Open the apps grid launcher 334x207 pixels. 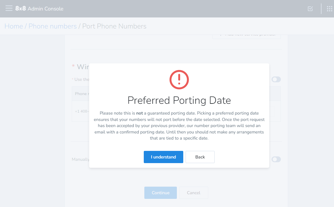(329, 8)
